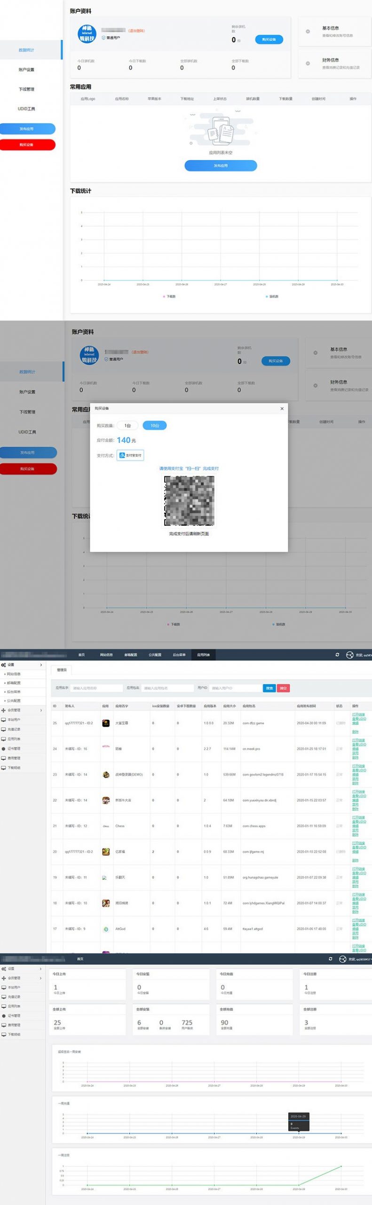Focus the 应用名字 search input
Image resolution: width=372 pixels, height=1205 pixels.
(96, 688)
